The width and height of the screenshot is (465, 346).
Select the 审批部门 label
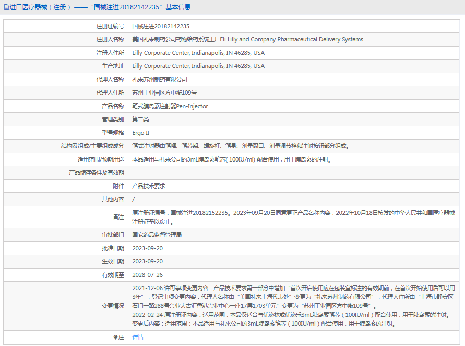(x=113, y=235)
